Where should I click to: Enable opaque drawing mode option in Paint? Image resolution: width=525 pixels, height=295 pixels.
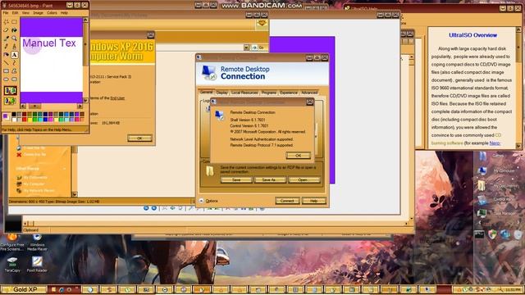tap(11, 90)
